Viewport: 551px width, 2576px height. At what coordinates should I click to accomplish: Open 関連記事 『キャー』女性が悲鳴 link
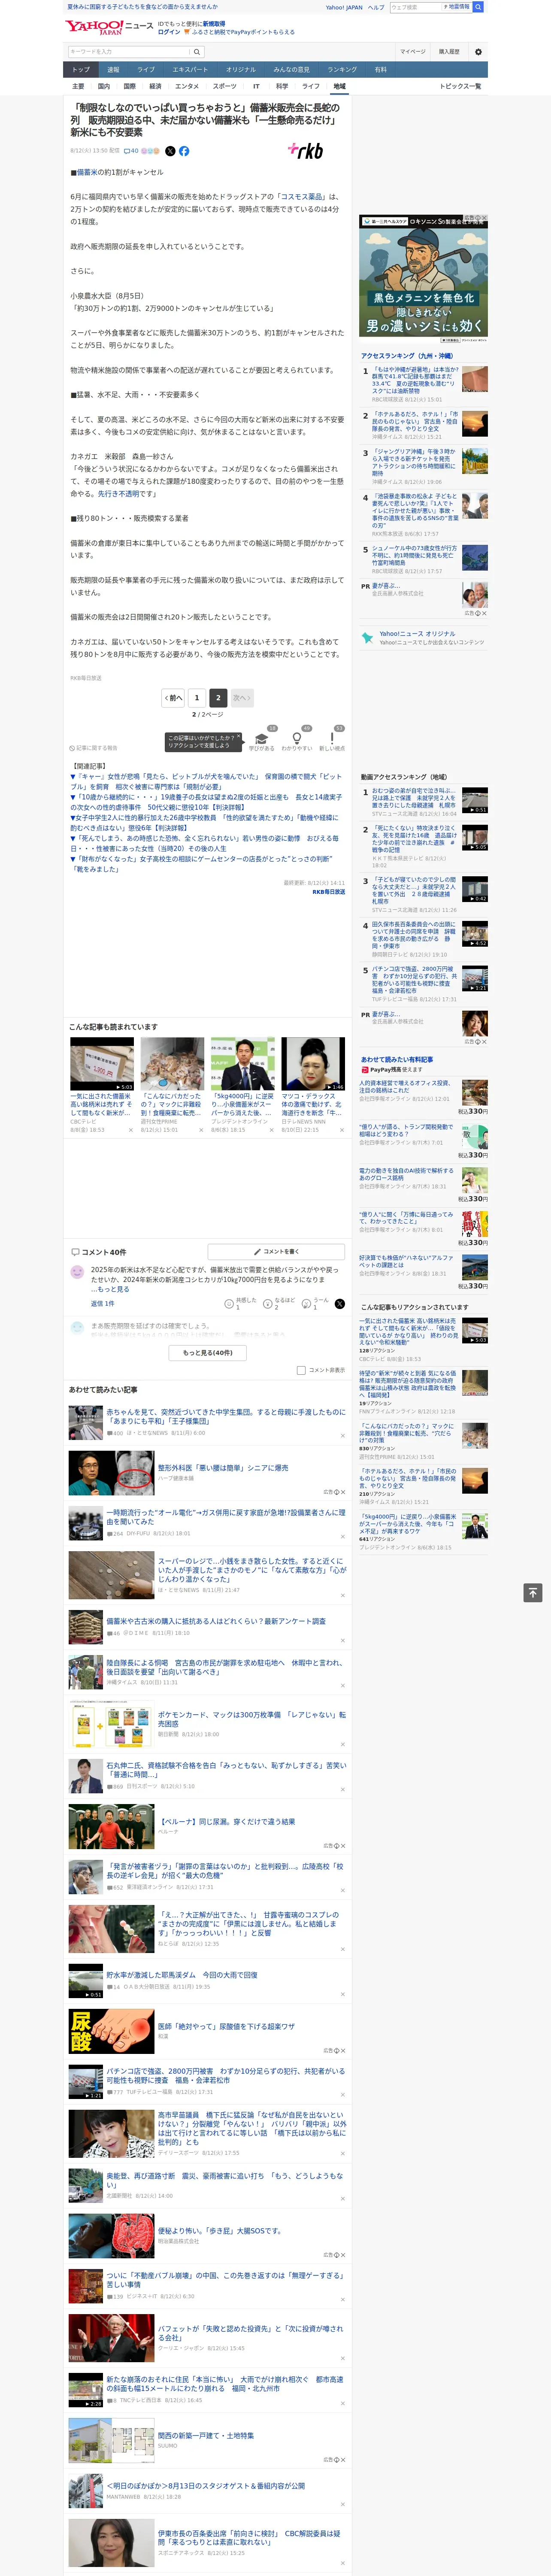pos(205,782)
